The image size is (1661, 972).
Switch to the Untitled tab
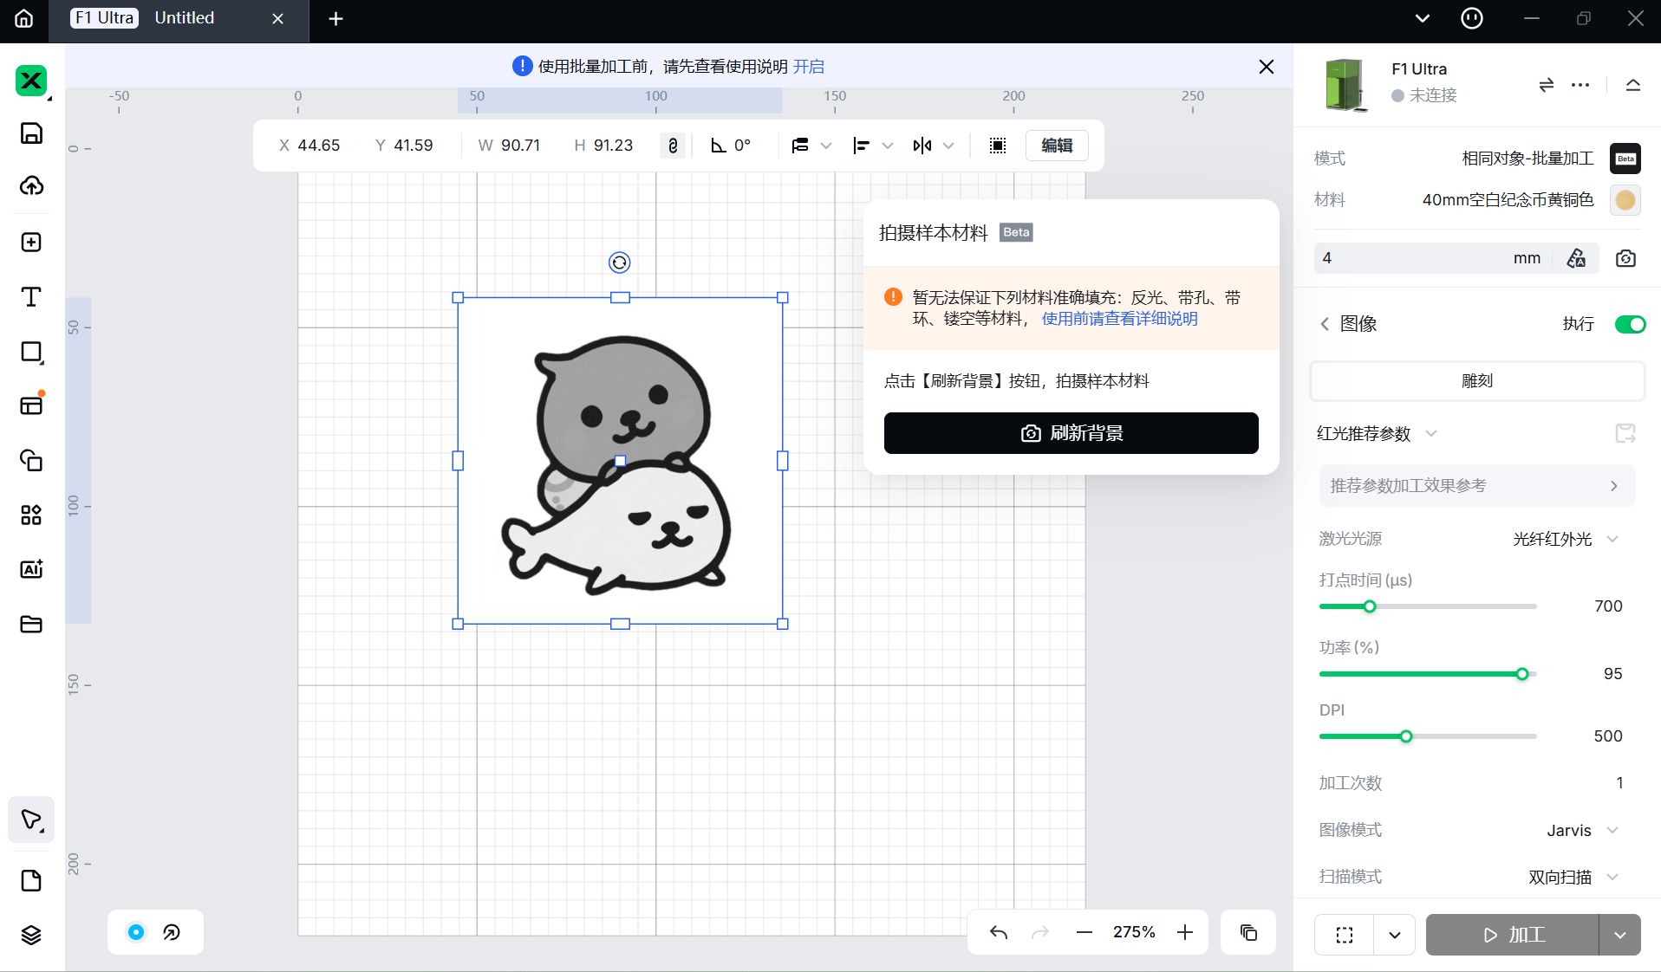pos(185,18)
